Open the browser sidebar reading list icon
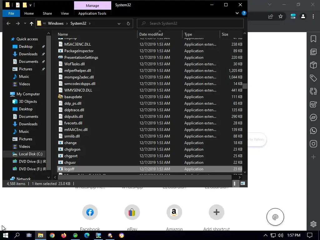The width and height of the screenshot is (320, 240). tap(313, 52)
